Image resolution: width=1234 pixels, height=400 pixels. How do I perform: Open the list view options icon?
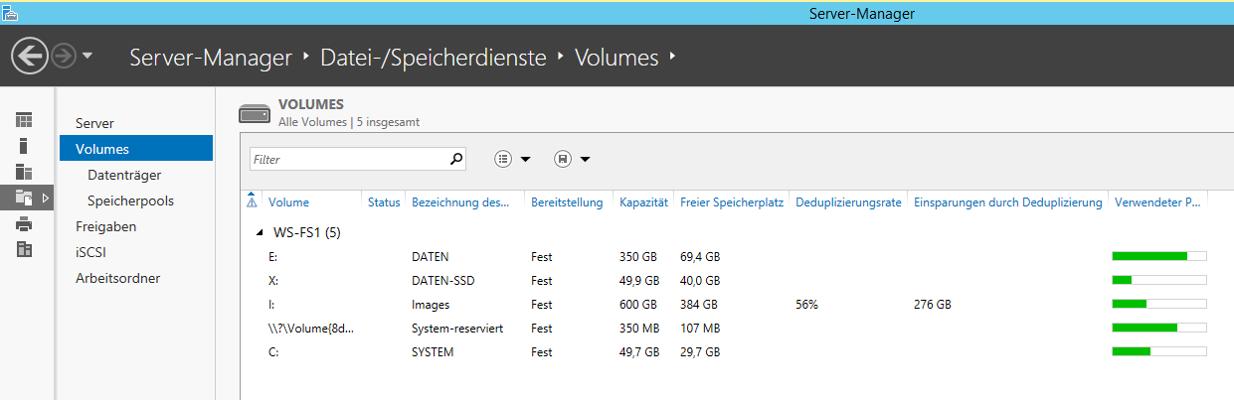503,159
